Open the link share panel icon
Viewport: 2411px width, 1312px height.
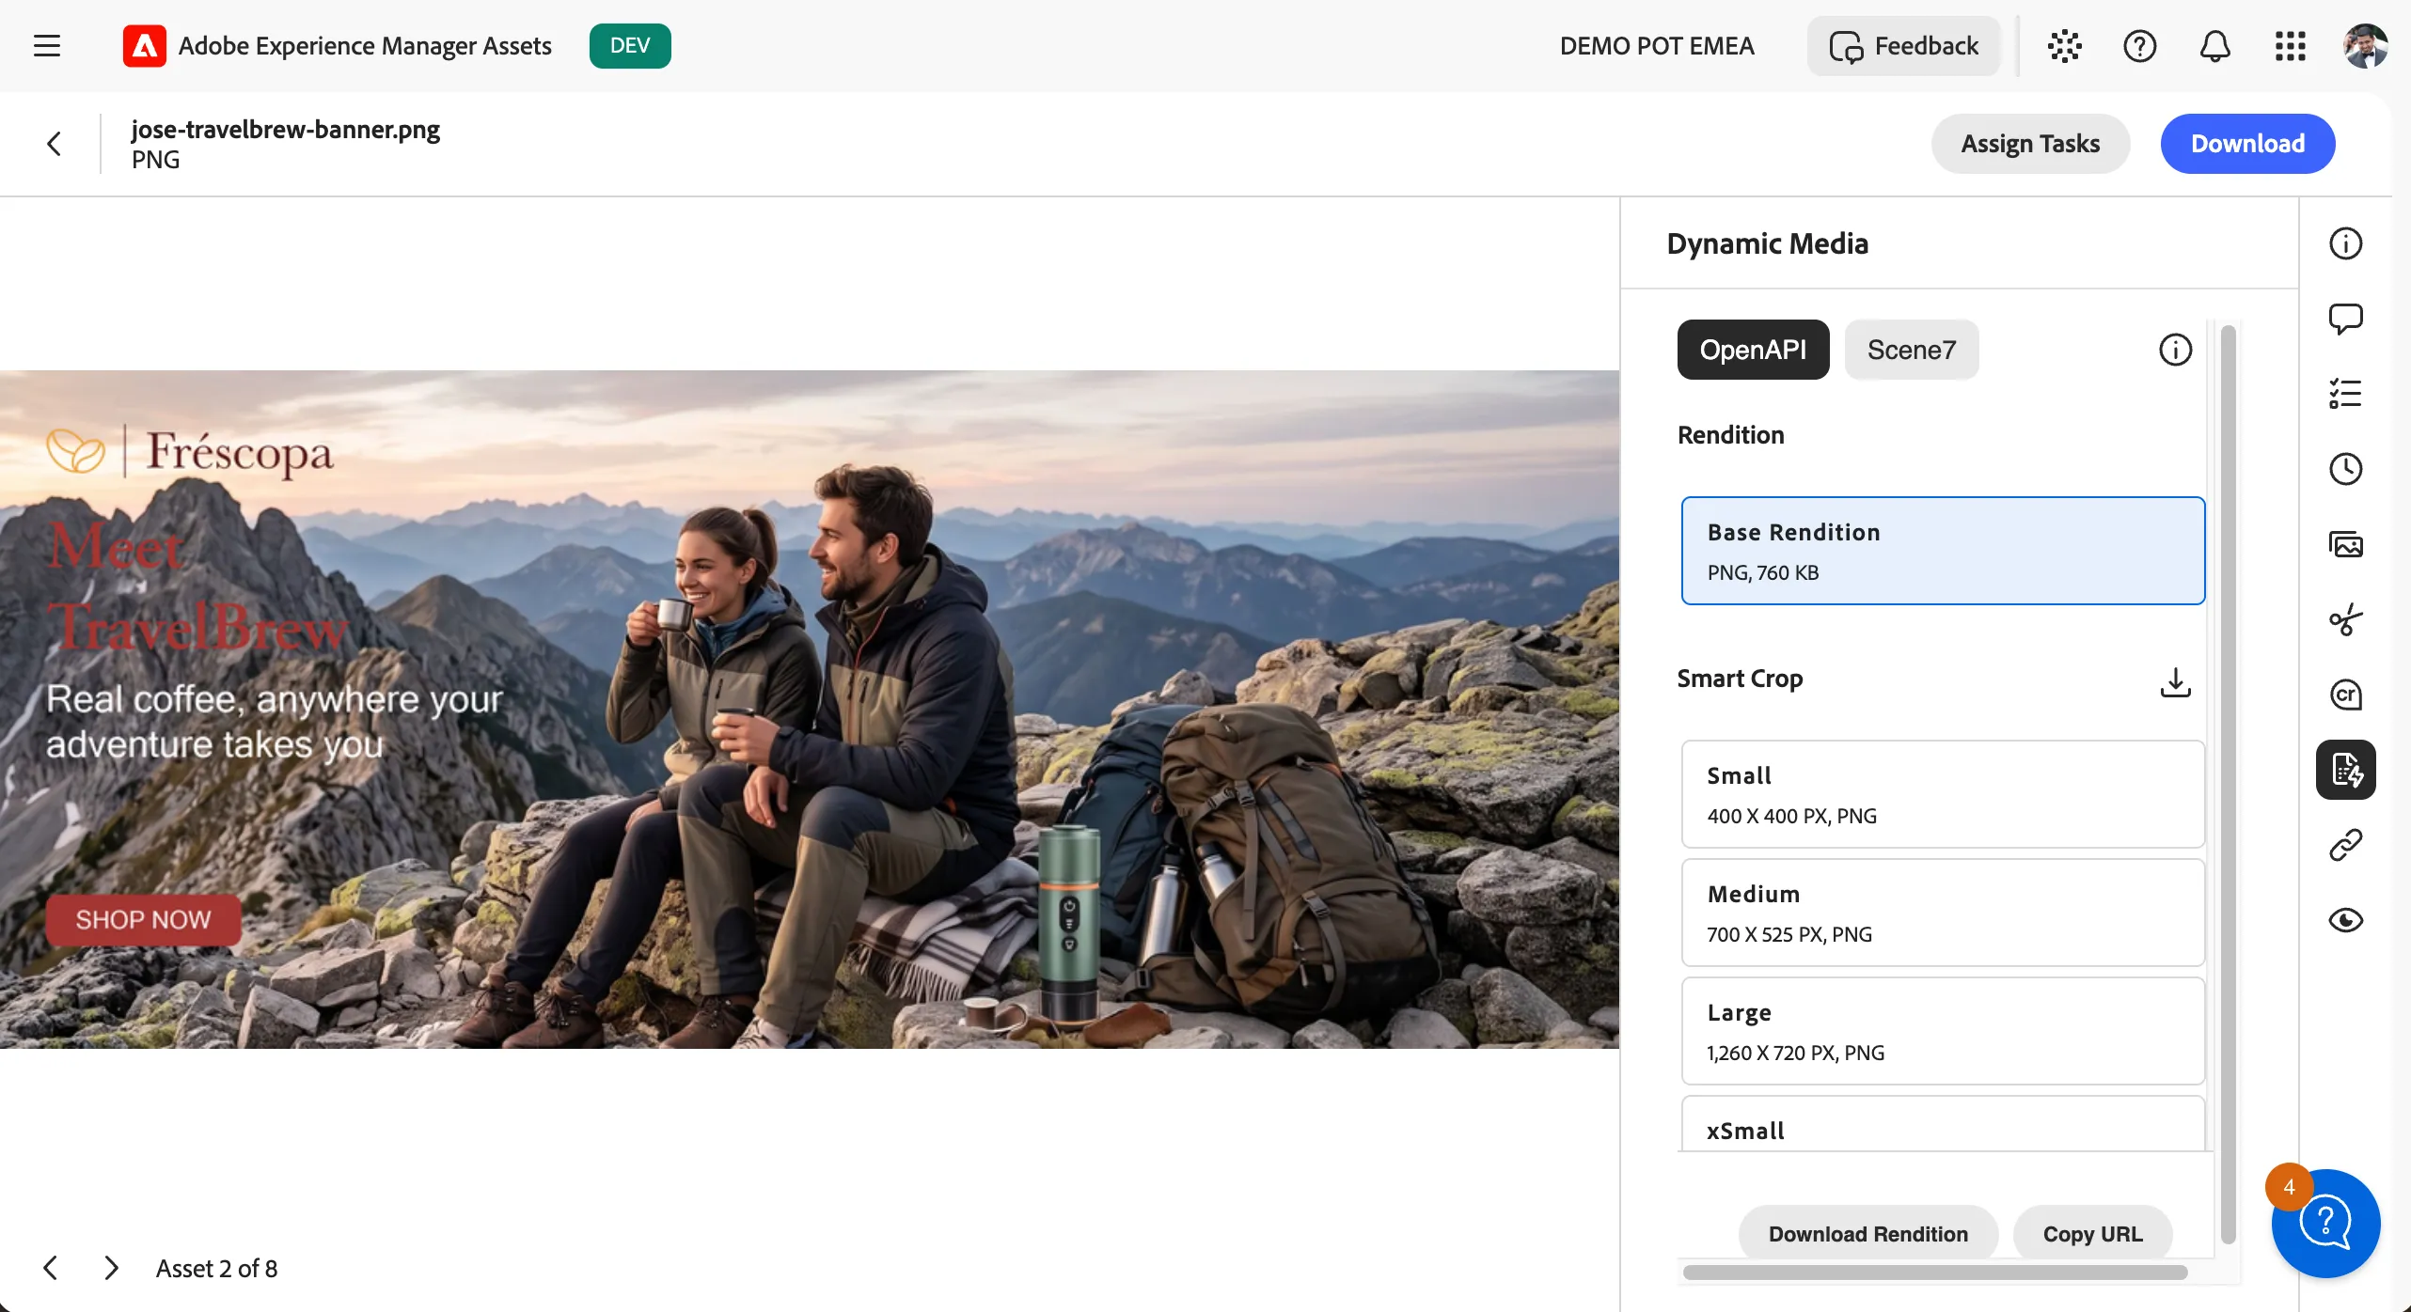click(2345, 845)
